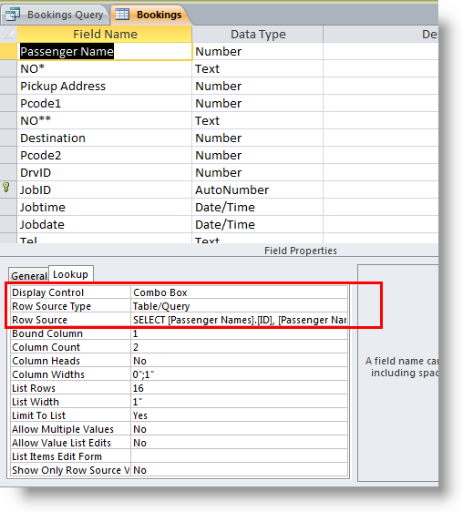Click the Row Source SELECT statement field
463x512 pixels.
pyautogui.click(x=239, y=320)
